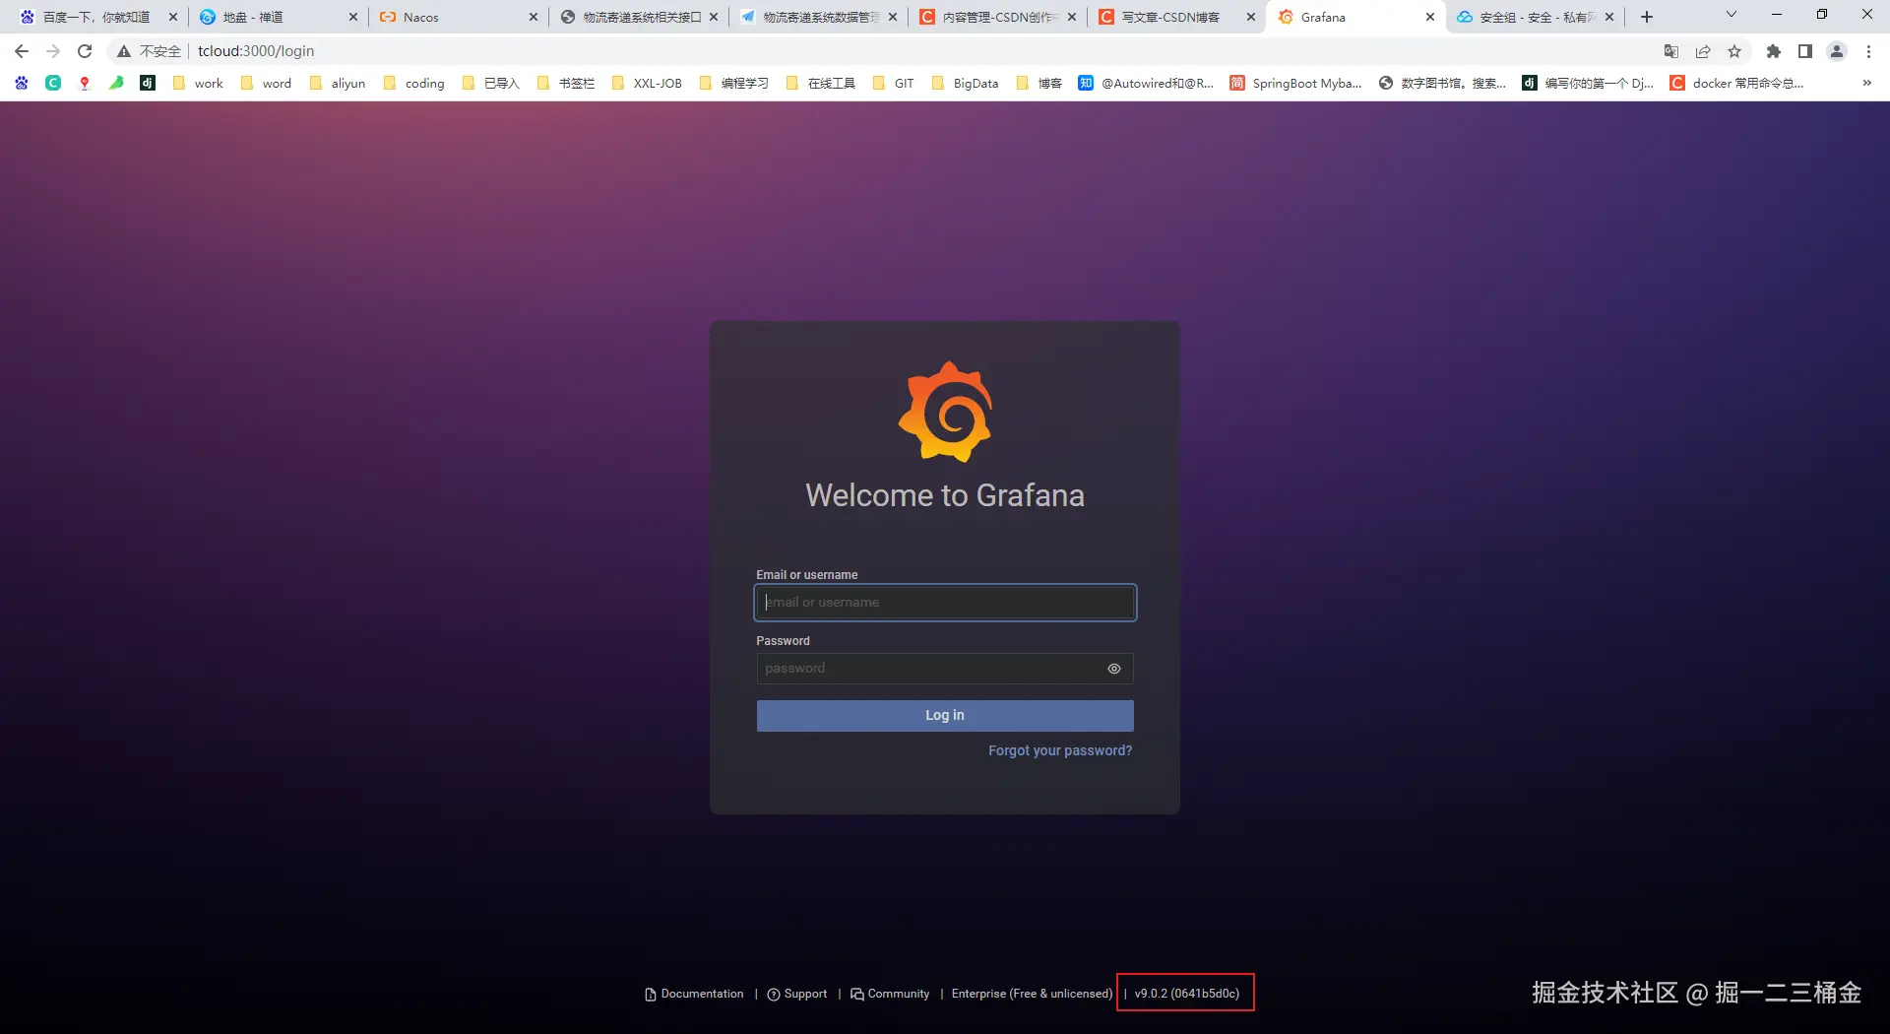The width and height of the screenshot is (1890, 1034).
Task: Open the browser side panel
Action: (1805, 51)
